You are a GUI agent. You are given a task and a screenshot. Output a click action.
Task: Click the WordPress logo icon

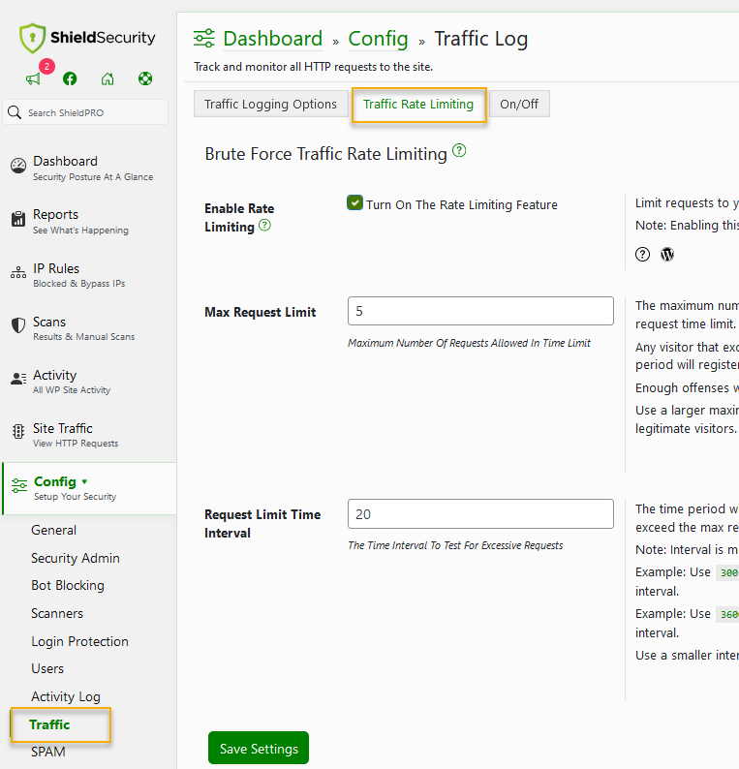[x=667, y=254]
